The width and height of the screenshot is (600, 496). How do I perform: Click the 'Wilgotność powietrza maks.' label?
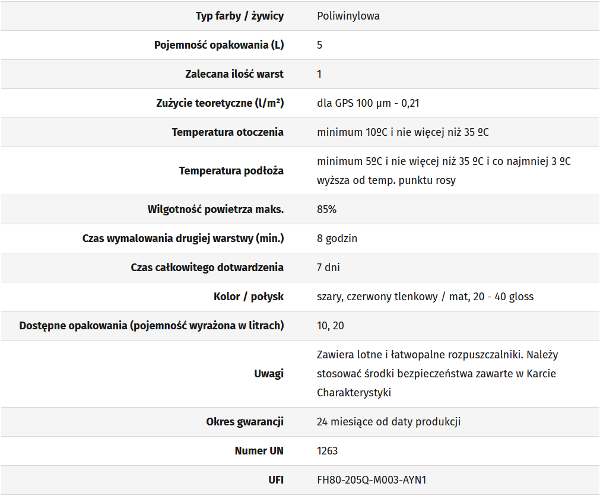click(215, 209)
